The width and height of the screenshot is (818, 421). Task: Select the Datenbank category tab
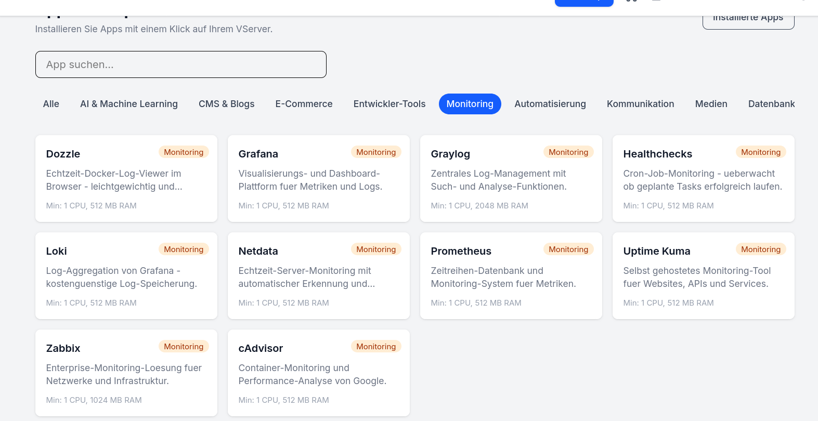click(x=771, y=104)
